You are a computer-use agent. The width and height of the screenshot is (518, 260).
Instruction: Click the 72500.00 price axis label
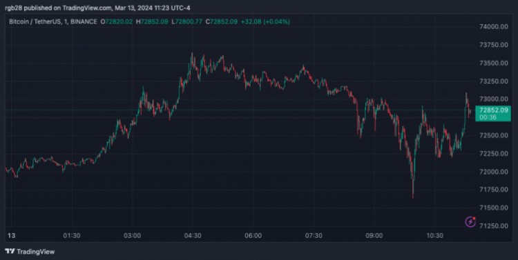494,135
